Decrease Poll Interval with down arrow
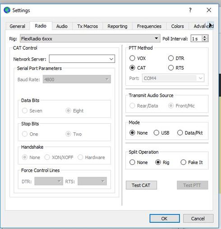 205,40
